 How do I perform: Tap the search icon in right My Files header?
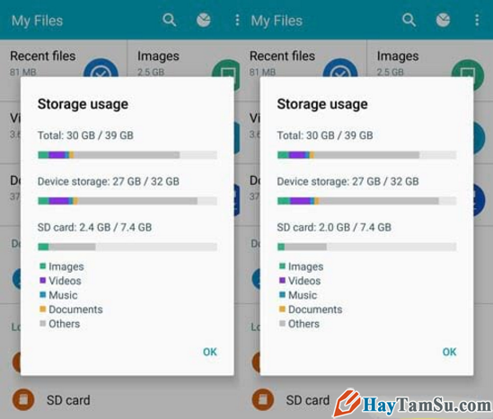[409, 20]
